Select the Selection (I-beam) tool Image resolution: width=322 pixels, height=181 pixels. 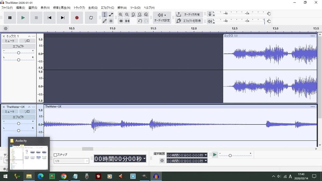(x=105, y=14)
